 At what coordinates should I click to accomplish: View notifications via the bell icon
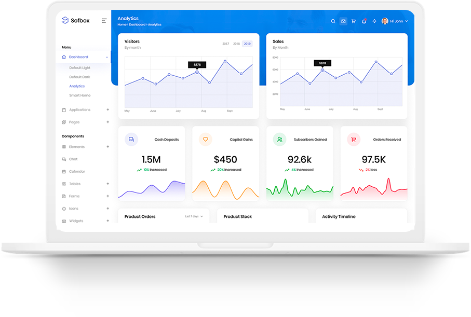(364, 21)
